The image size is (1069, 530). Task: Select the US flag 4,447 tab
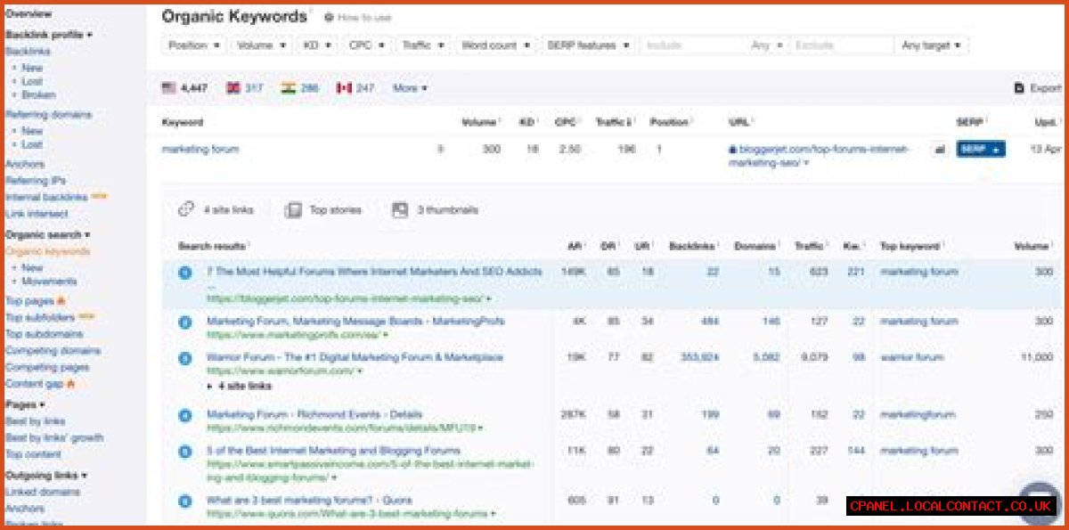pyautogui.click(x=184, y=88)
